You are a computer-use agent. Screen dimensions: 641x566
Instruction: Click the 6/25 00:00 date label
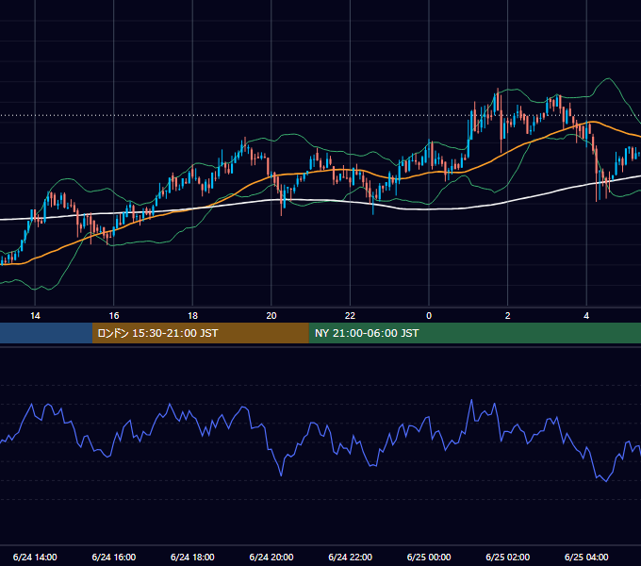click(429, 557)
